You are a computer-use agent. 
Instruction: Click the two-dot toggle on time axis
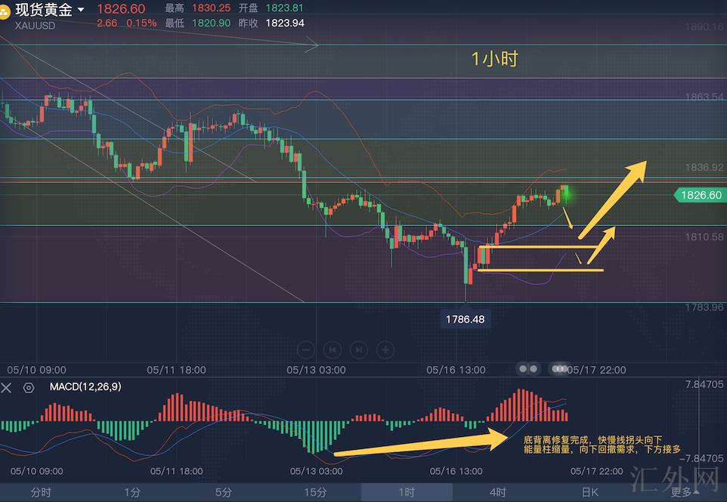pyautogui.click(x=529, y=369)
